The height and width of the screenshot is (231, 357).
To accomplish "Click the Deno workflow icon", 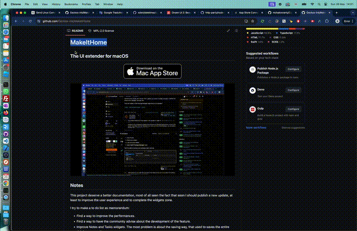I will [x=252, y=90].
